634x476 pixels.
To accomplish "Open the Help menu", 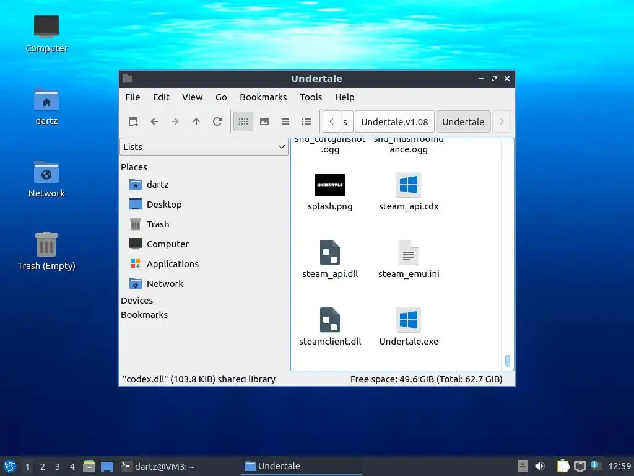I will [x=344, y=97].
